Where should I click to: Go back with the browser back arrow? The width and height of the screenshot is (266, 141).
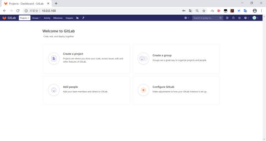click(4, 11)
